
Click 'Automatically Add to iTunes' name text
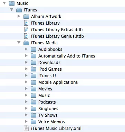click(67, 56)
